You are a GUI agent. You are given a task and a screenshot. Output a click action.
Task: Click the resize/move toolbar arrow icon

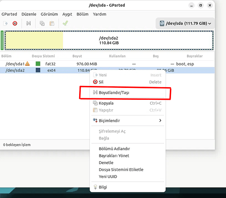[28, 23]
